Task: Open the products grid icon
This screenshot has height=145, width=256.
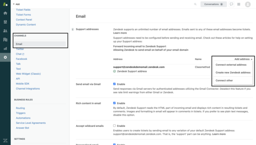Action: pos(239,4)
